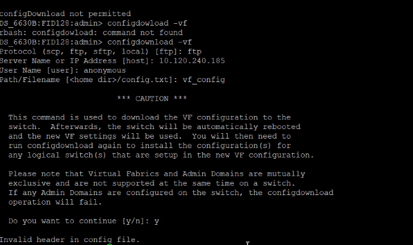The image size is (413, 245).
Task: Click the 'Please note that Virtual Fabrics' line
Action: 157,174
